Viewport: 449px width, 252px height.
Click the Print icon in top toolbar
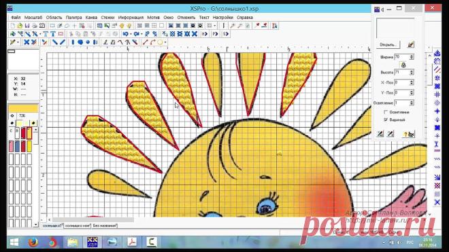click(35, 26)
